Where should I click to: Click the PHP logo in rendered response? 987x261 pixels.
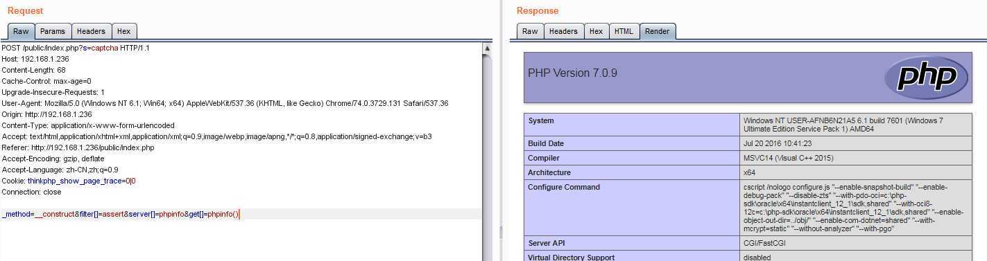927,77
